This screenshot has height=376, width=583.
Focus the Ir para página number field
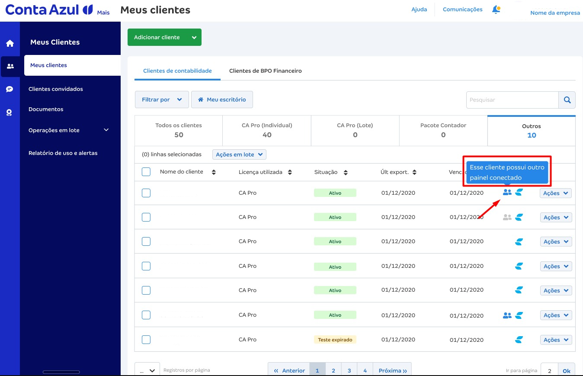click(x=550, y=371)
